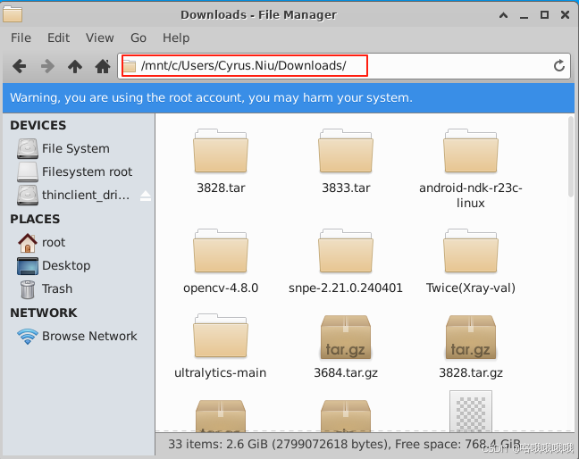
Task: Click the window menu folder icon in title bar
Action: (13, 14)
